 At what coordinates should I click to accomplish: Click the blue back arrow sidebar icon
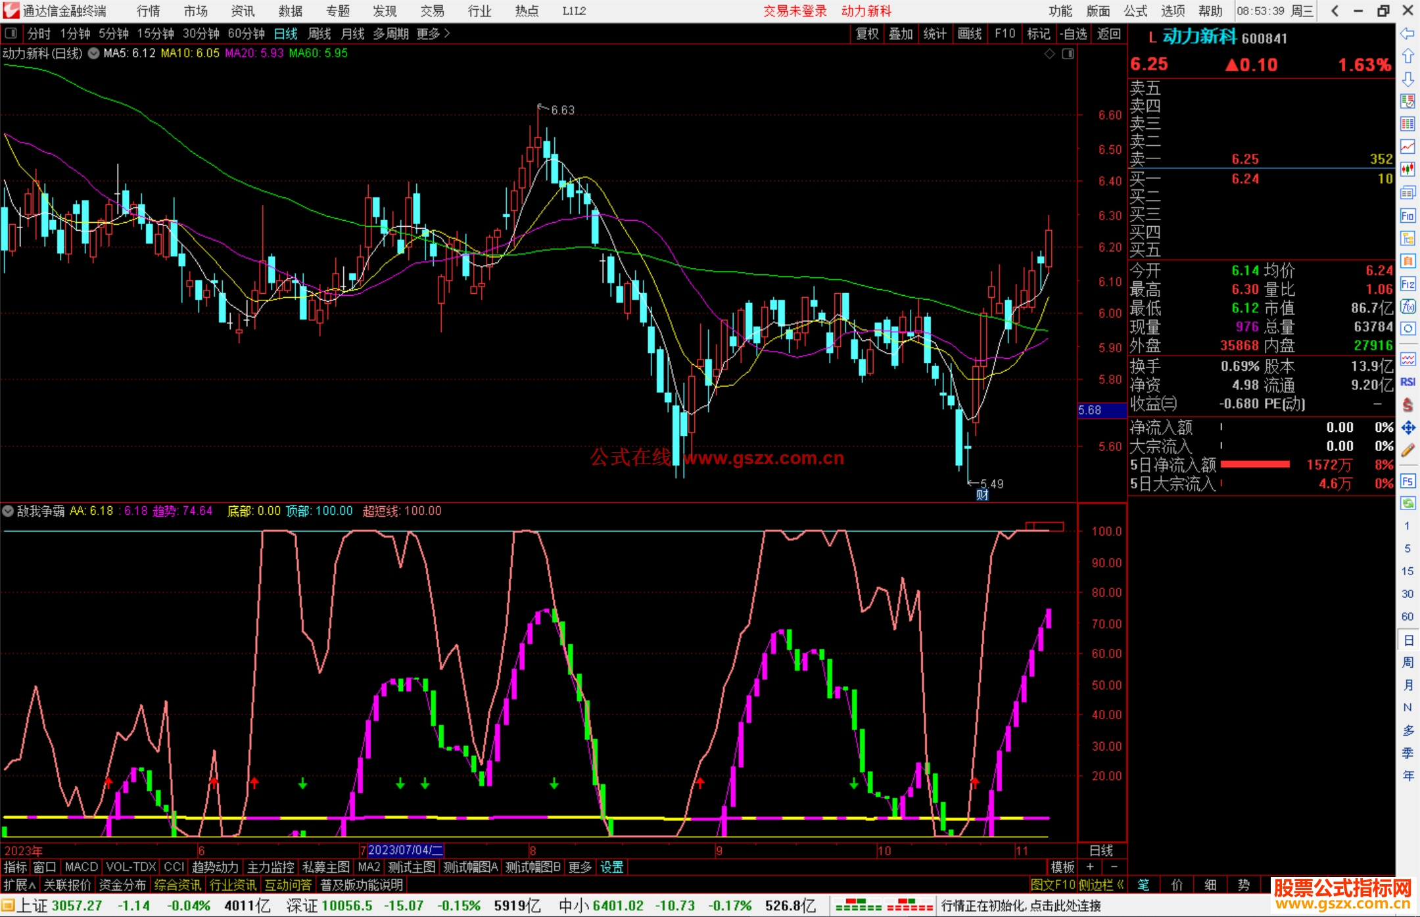click(1408, 34)
